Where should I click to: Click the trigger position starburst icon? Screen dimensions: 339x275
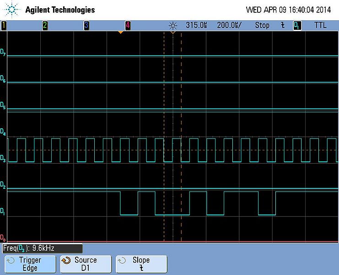tap(173, 26)
